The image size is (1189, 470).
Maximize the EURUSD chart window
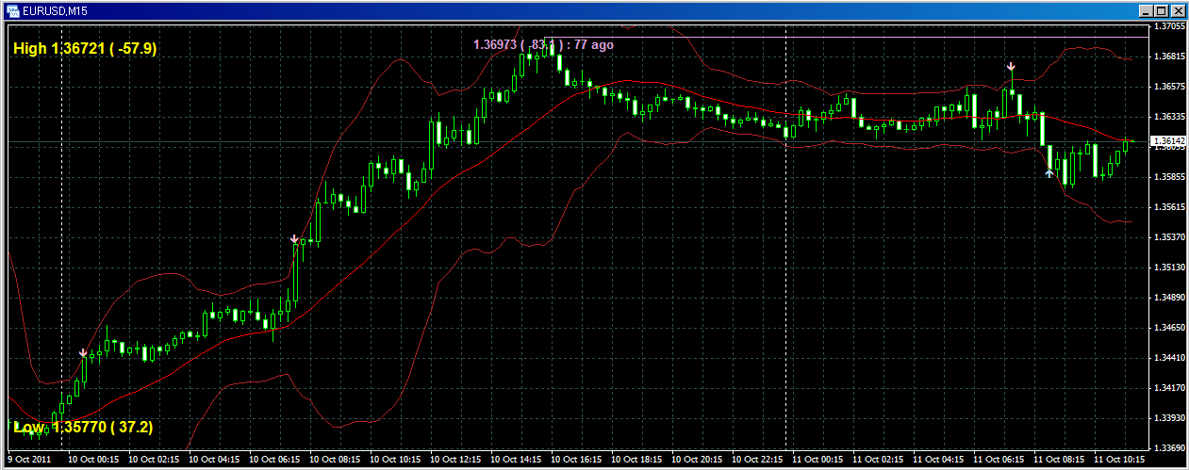click(1161, 10)
